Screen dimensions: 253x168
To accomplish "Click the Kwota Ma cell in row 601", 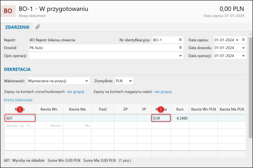I will coord(78,118).
